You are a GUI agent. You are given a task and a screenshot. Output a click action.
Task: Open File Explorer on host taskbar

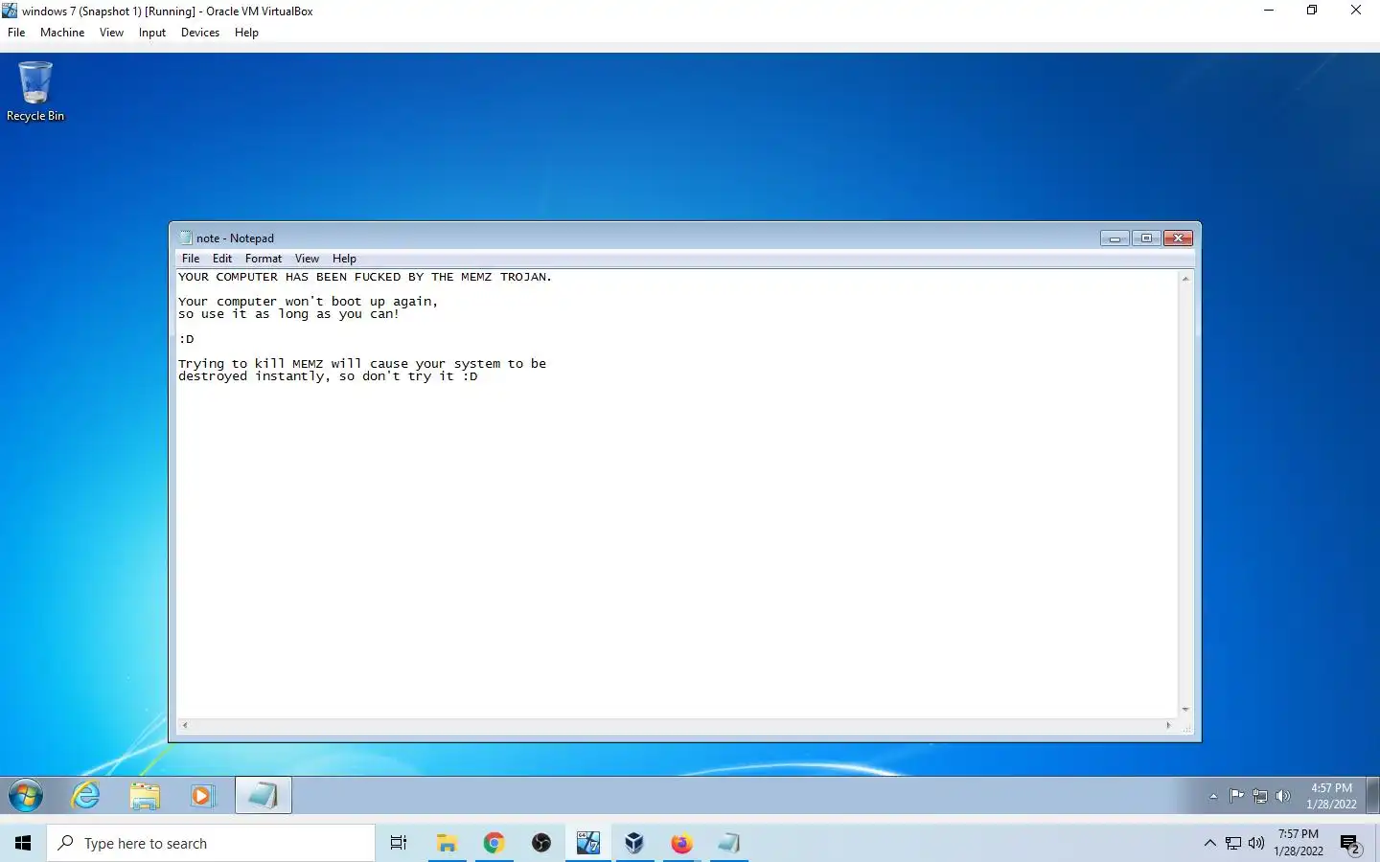point(447,843)
